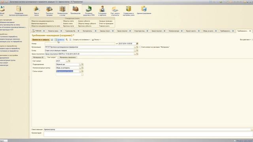Open the Номенклатура и склад section
The height and width of the screenshot is (142, 253).
pos(62,11)
